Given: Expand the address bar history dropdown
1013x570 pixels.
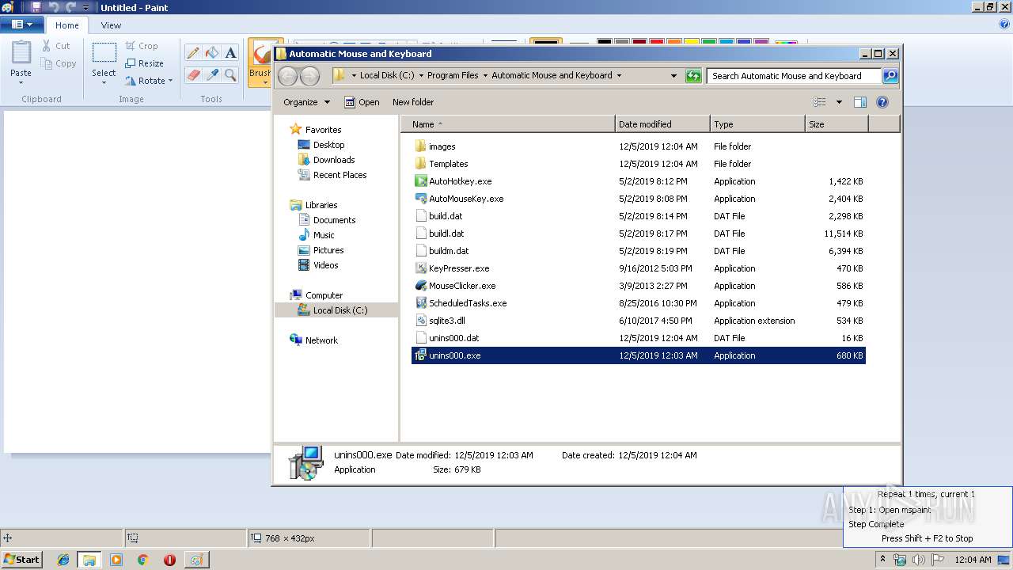Looking at the screenshot, I should (673, 76).
